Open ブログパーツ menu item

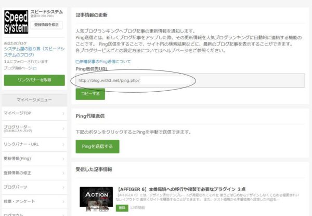[x=34, y=188]
